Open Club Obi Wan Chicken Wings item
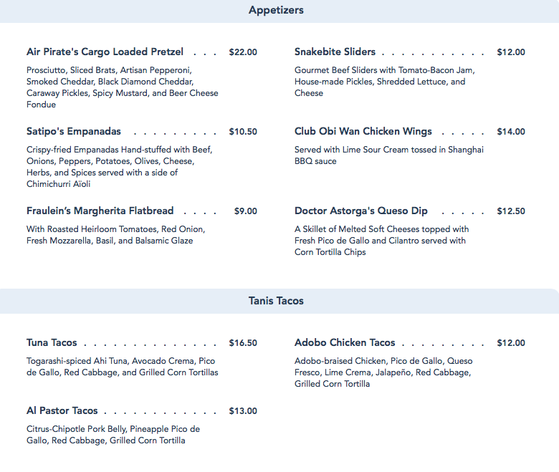Viewport: 559px width, 472px height. pyautogui.click(x=363, y=132)
